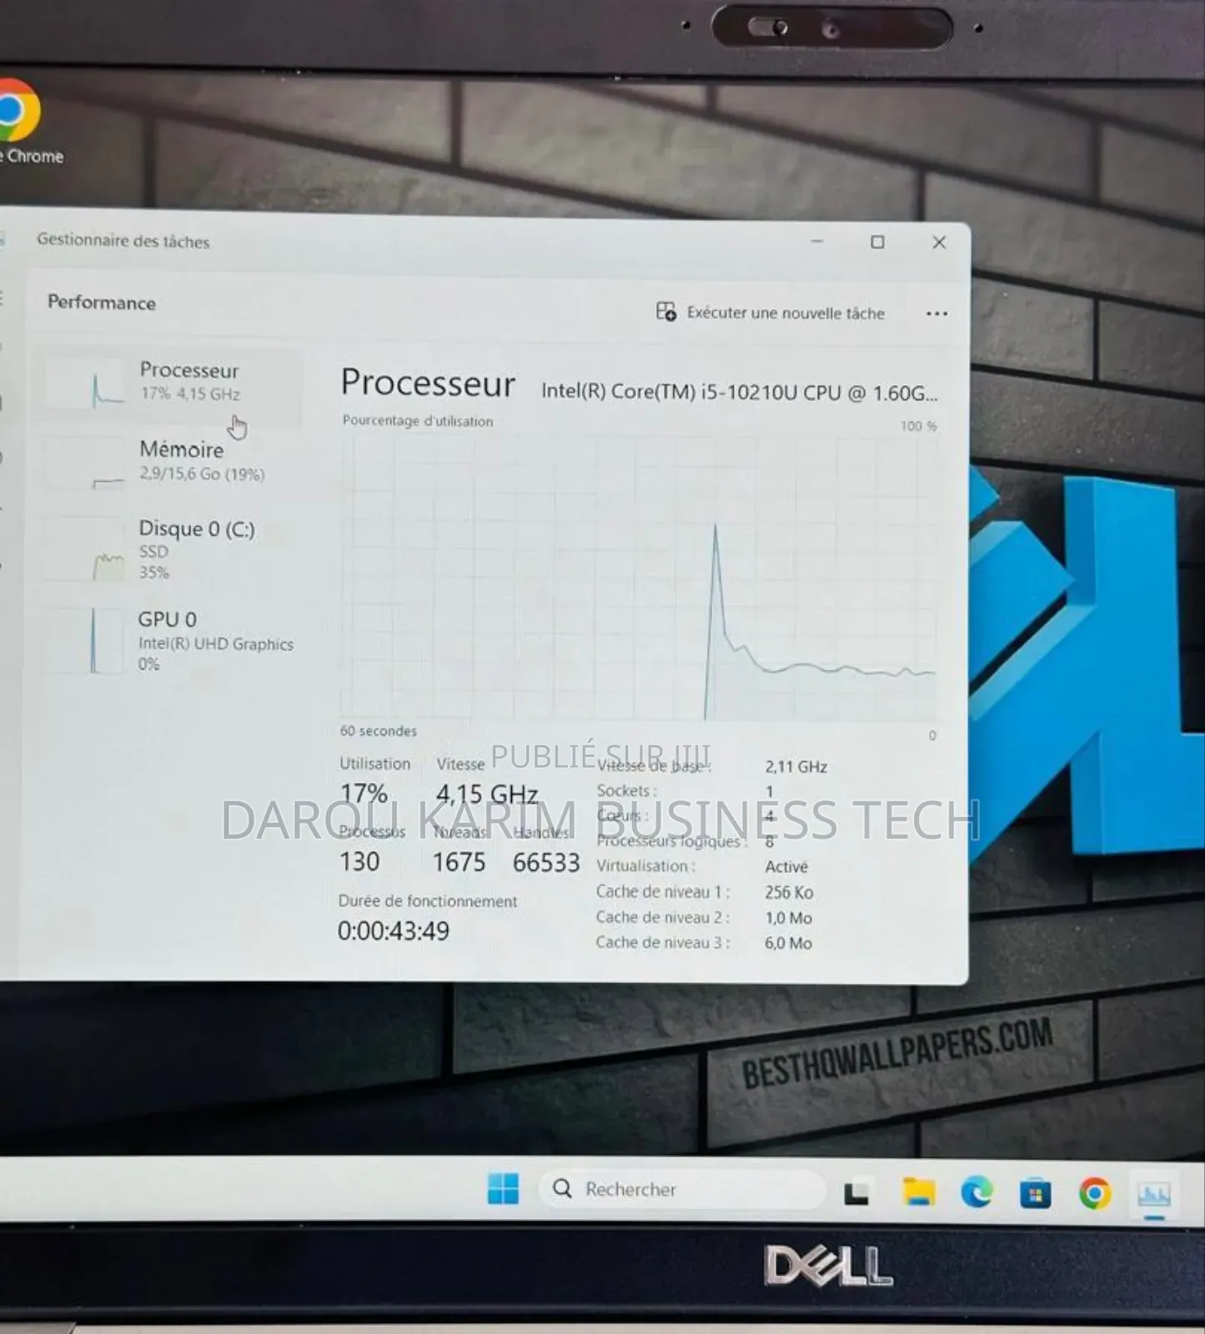The height and width of the screenshot is (1334, 1205).
Task: Open Task View from the taskbar
Action: pyautogui.click(x=856, y=1194)
